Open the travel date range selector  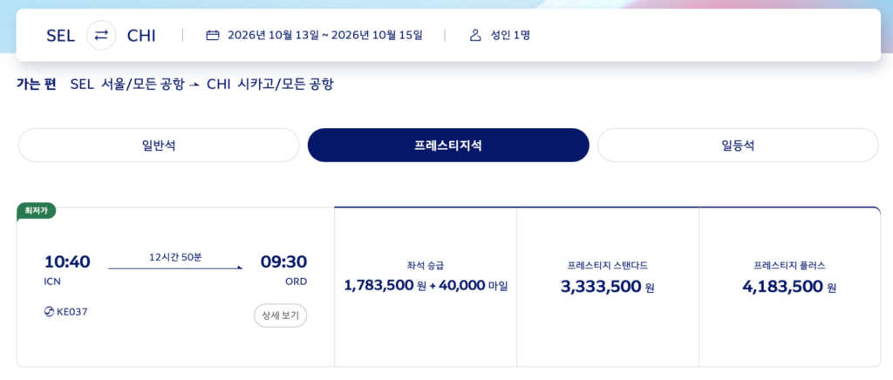tap(324, 36)
